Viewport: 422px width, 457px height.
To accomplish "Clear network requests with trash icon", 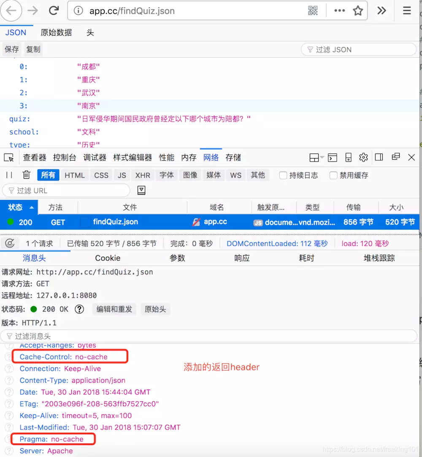I will [26, 175].
